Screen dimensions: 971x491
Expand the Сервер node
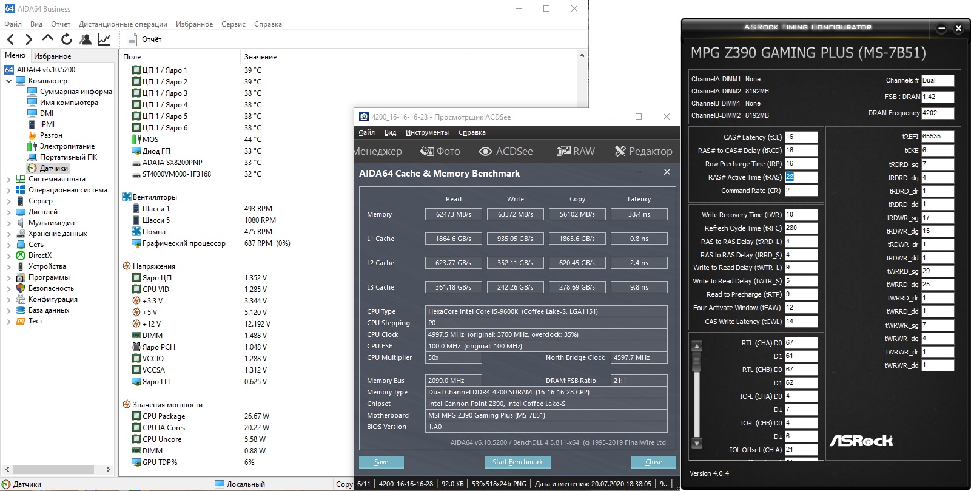8,201
